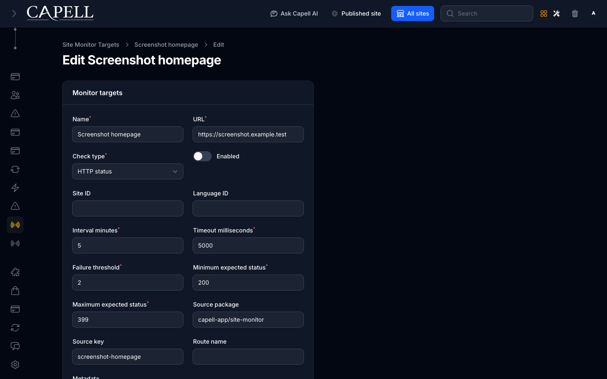Click the Capell logo
Image resolution: width=607 pixels, height=379 pixels.
click(60, 13)
